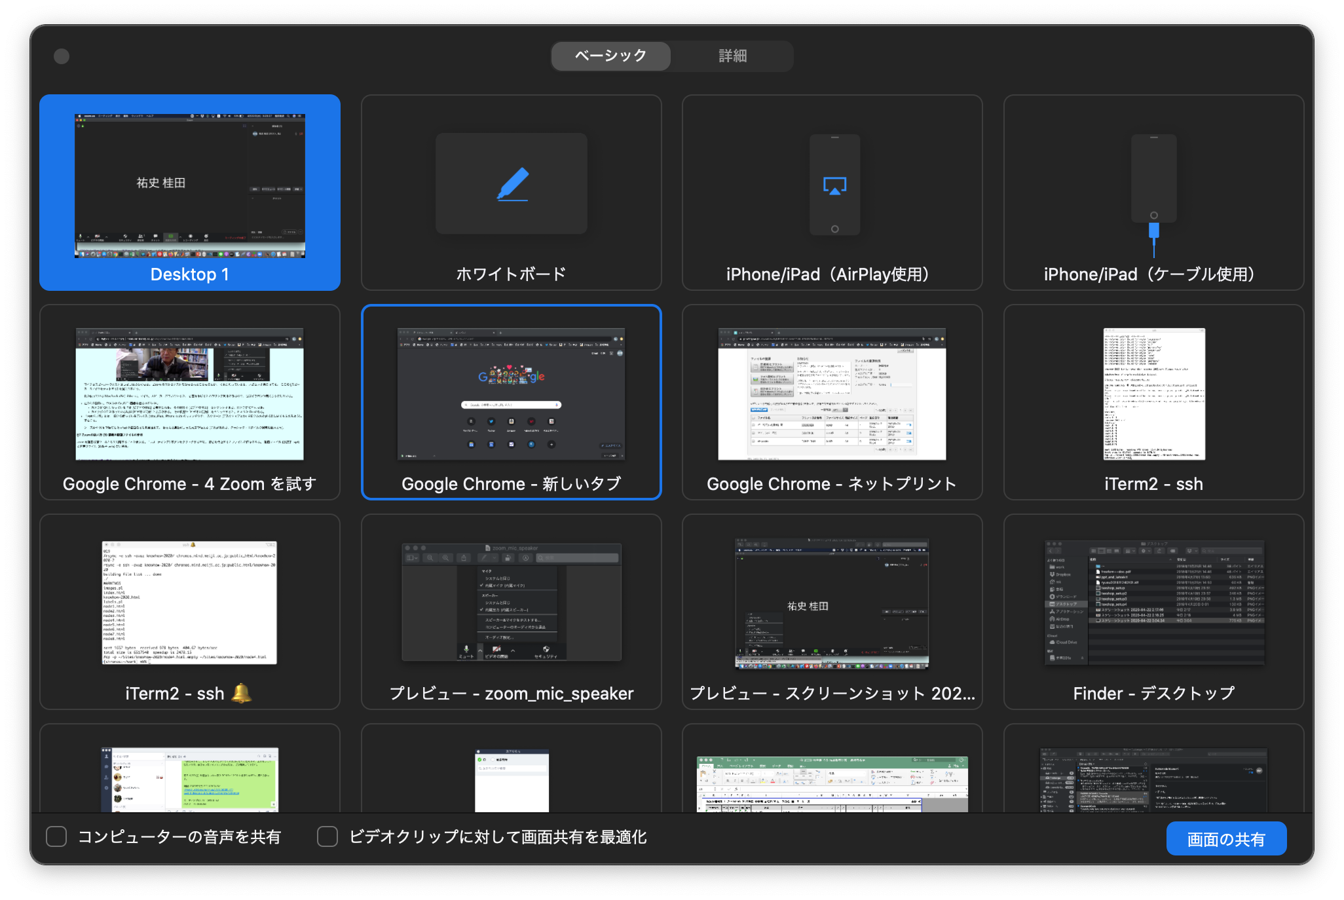Image resolution: width=1344 pixels, height=900 pixels.
Task: Click the cable-connected iPhone icon
Action: coord(1153,195)
